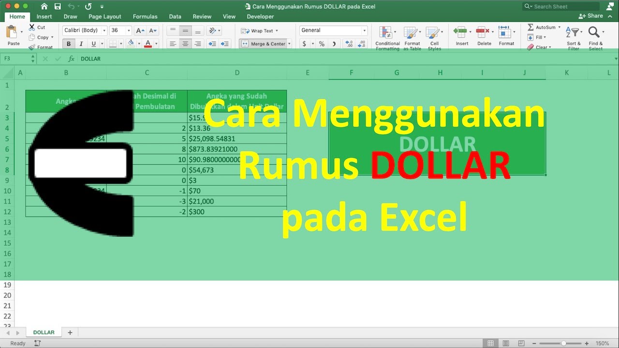Toggle middle vertical alignment
This screenshot has height=348, width=619.
pos(185,30)
